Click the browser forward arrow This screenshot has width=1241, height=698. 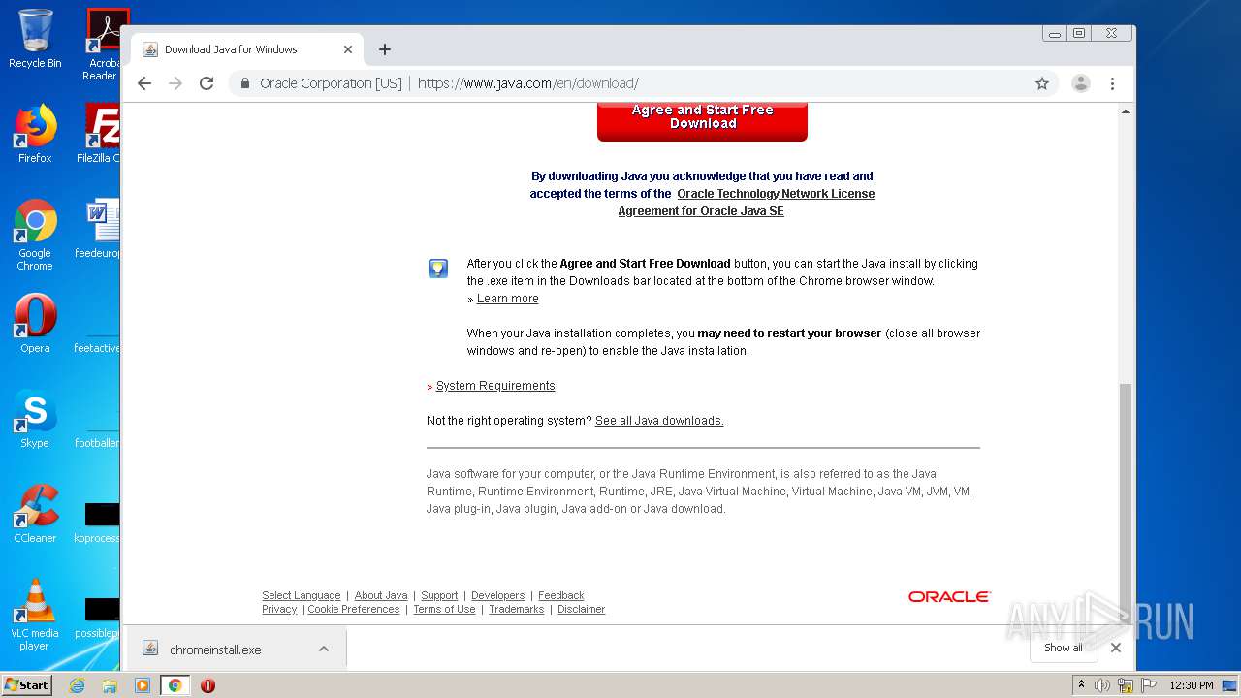pyautogui.click(x=175, y=83)
